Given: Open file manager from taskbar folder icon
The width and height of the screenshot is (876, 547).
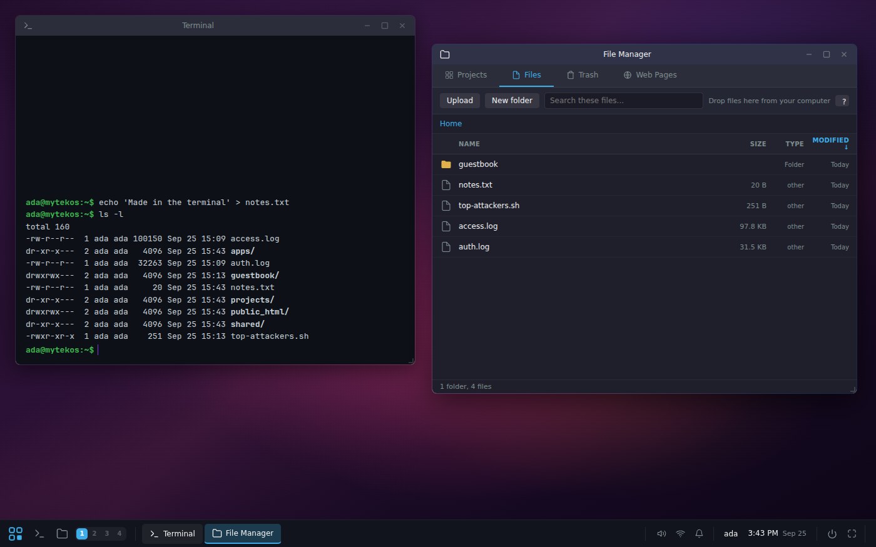Looking at the screenshot, I should 62,533.
